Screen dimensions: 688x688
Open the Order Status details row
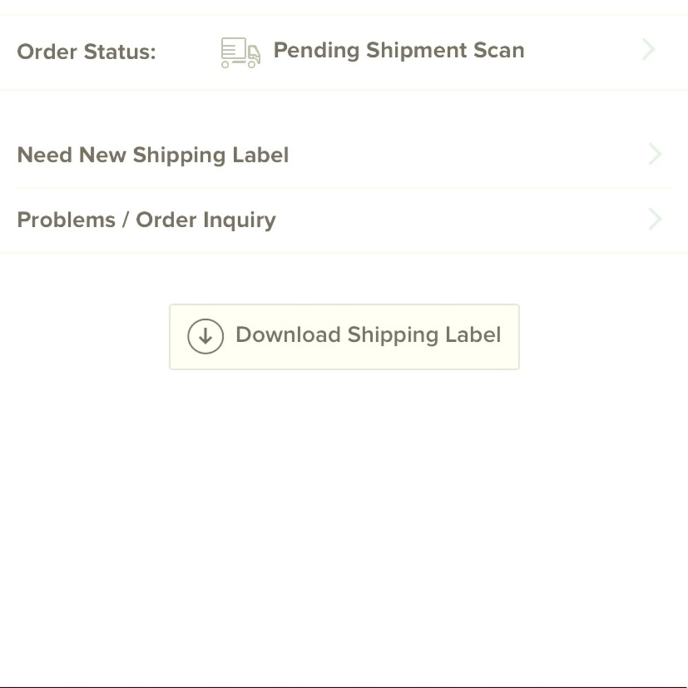pyautogui.click(x=344, y=50)
